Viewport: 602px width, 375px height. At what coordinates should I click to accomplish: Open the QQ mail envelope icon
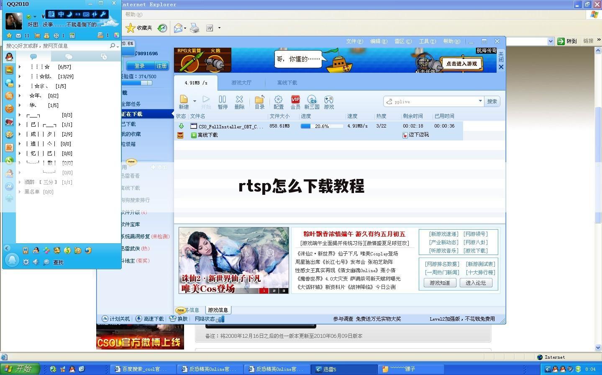coord(18,36)
